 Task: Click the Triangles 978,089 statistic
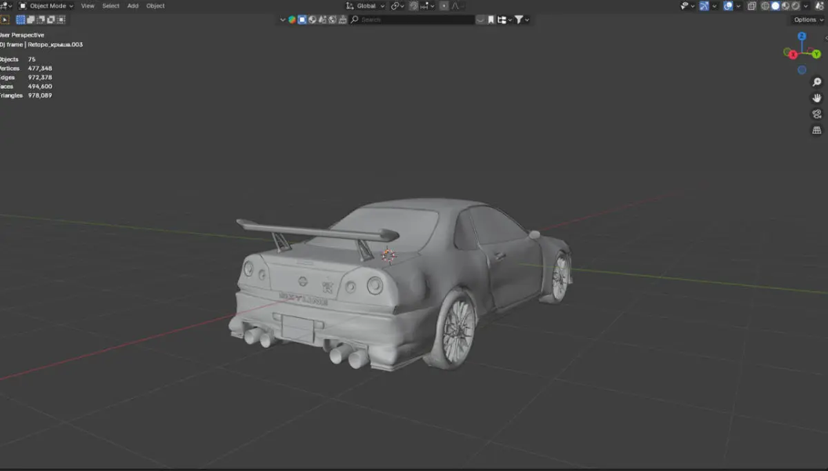26,95
